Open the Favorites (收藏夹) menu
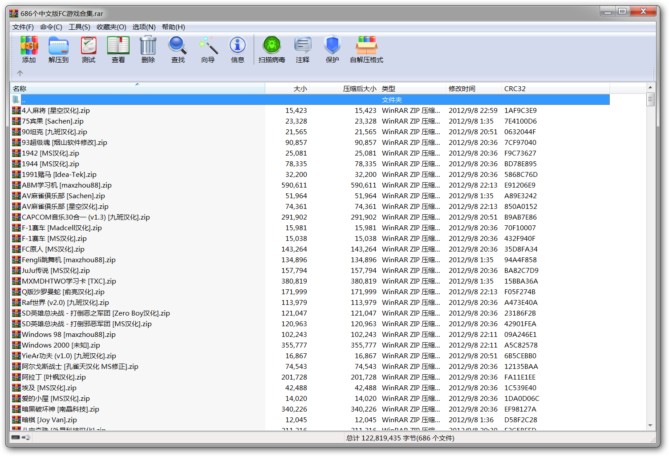This screenshot has width=669, height=456. click(111, 27)
